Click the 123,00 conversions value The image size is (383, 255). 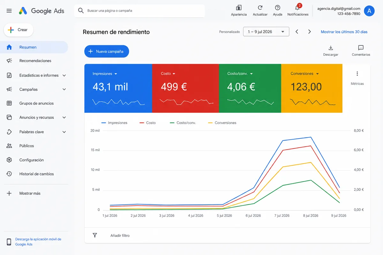pos(306,87)
